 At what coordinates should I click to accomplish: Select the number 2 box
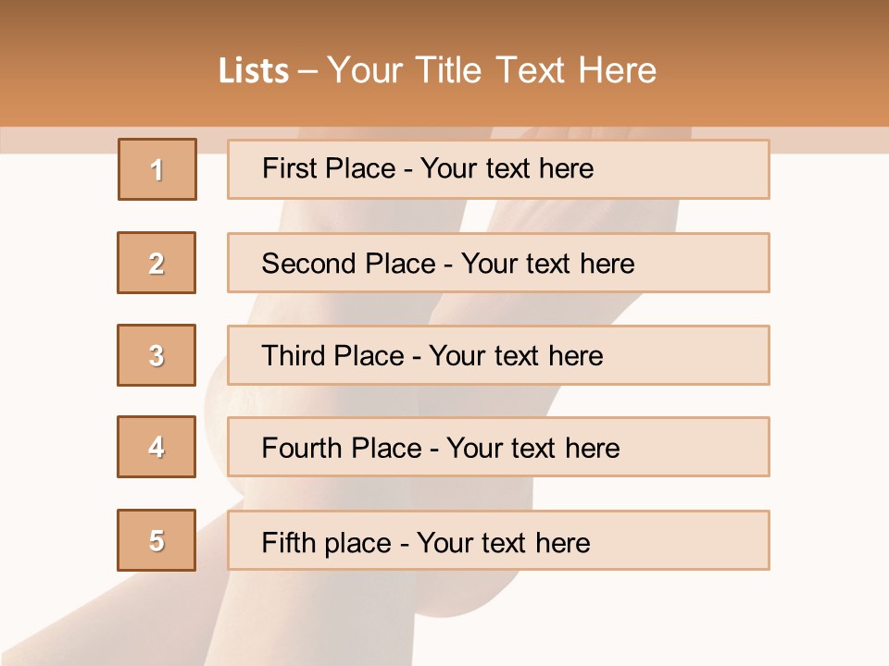157,263
